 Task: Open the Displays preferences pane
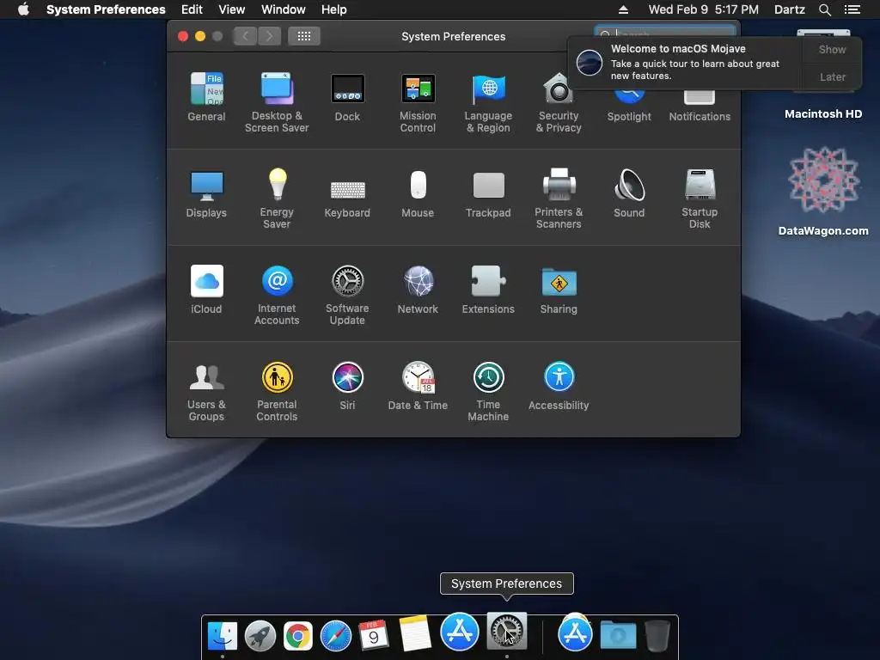click(206, 193)
